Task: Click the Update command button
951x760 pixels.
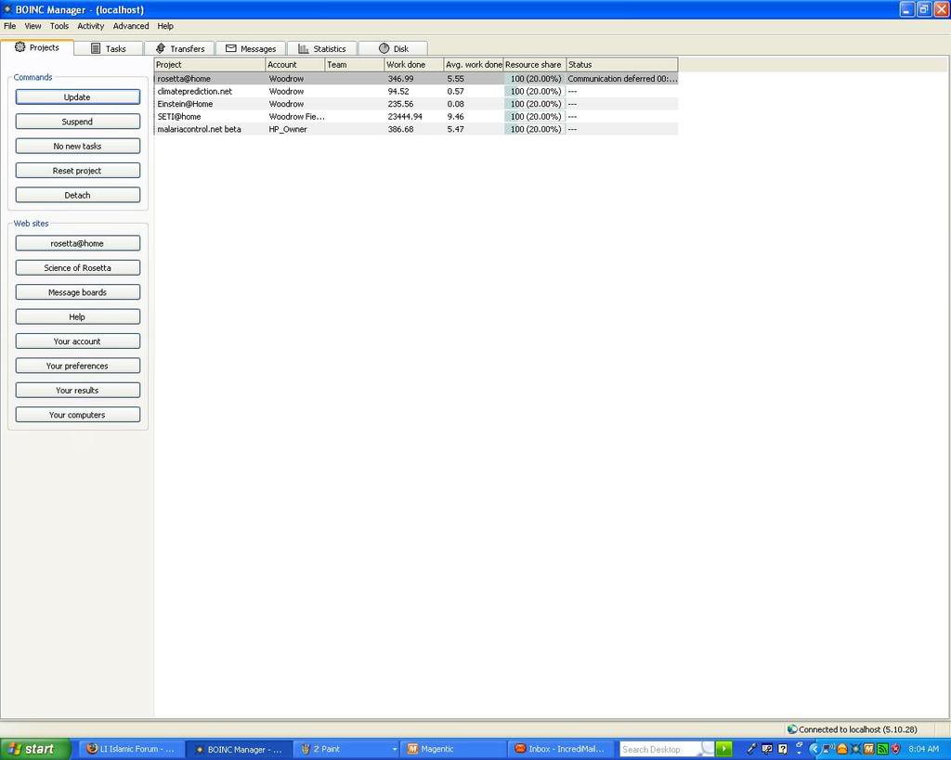Action: [78, 97]
